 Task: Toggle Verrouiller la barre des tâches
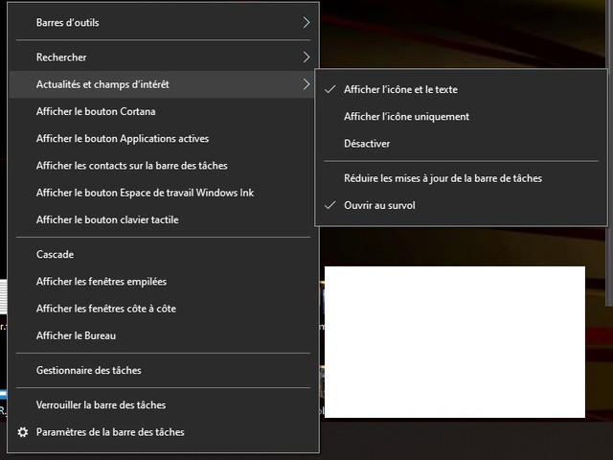pyautogui.click(x=164, y=404)
